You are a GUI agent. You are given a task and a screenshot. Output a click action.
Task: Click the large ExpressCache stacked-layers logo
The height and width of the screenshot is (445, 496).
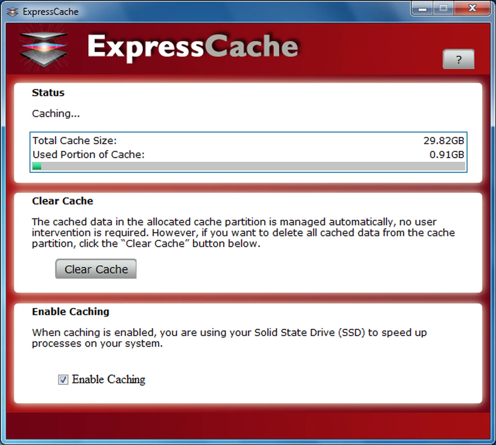click(44, 48)
